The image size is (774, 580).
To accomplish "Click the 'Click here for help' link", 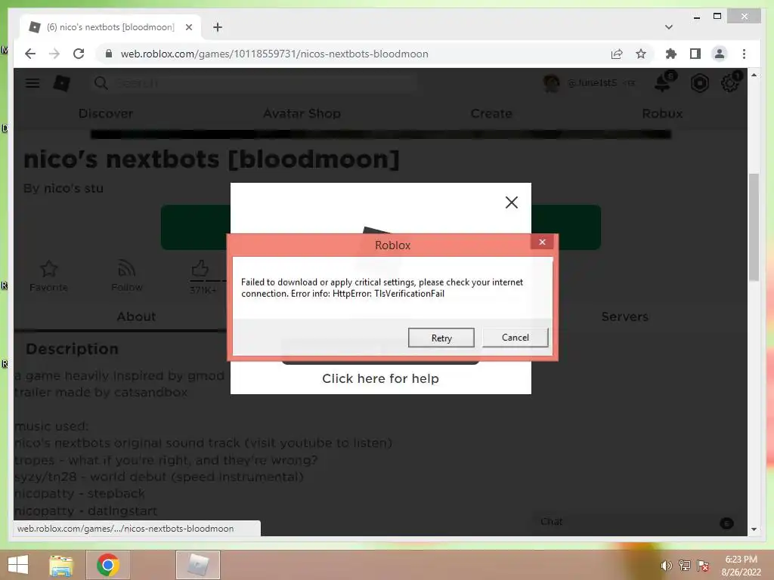I will coord(381,378).
